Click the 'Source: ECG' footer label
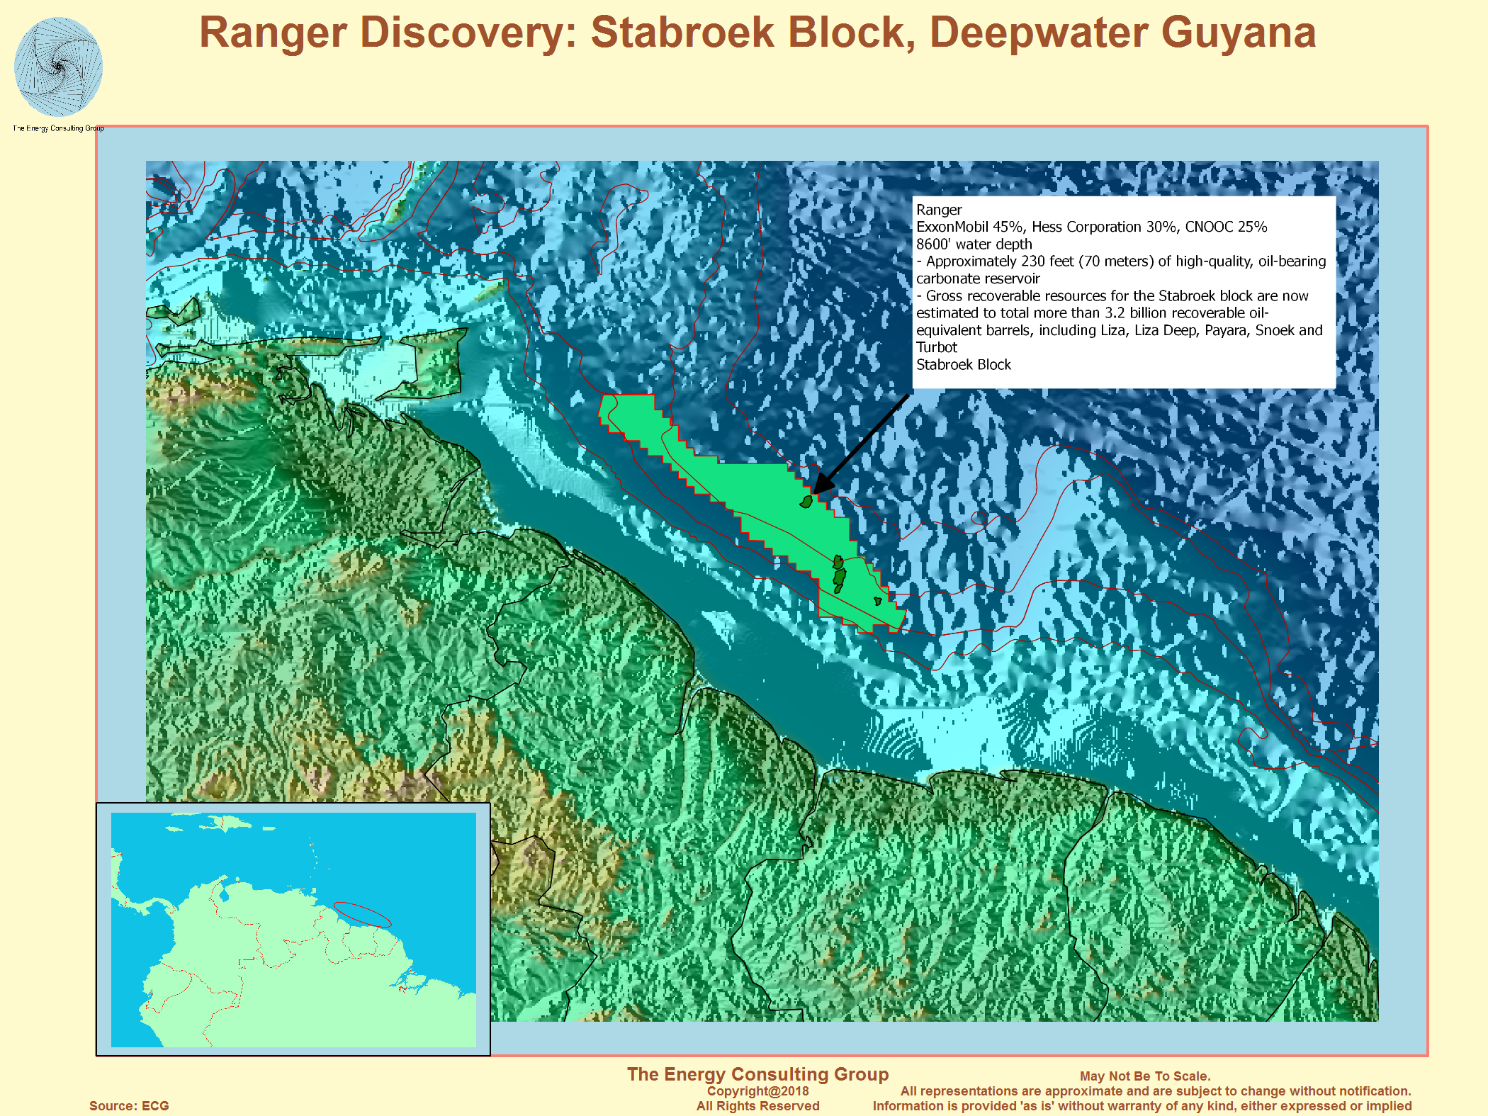 click(x=129, y=1106)
